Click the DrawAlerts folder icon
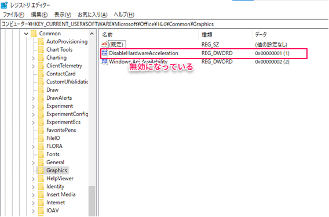This screenshot has height=217, width=329. (41, 98)
